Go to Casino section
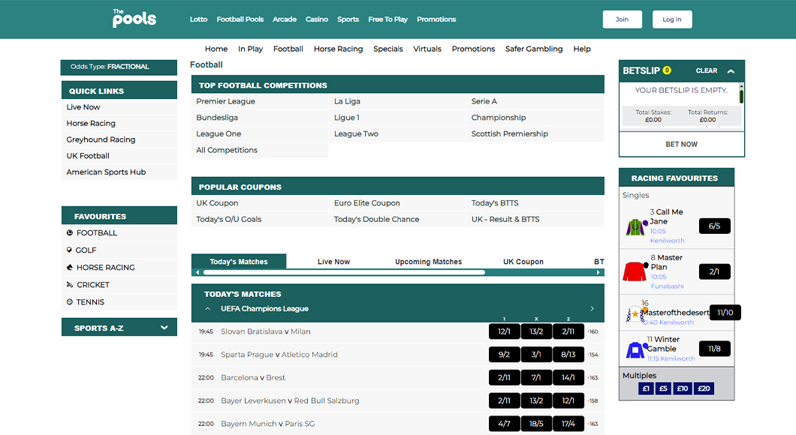 tap(317, 19)
